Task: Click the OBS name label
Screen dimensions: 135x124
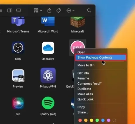Action: pyautogui.click(x=18, y=59)
